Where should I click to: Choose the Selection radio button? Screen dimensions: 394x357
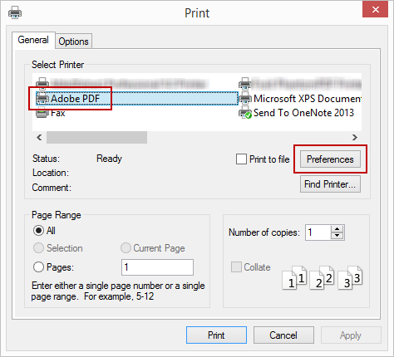38,248
